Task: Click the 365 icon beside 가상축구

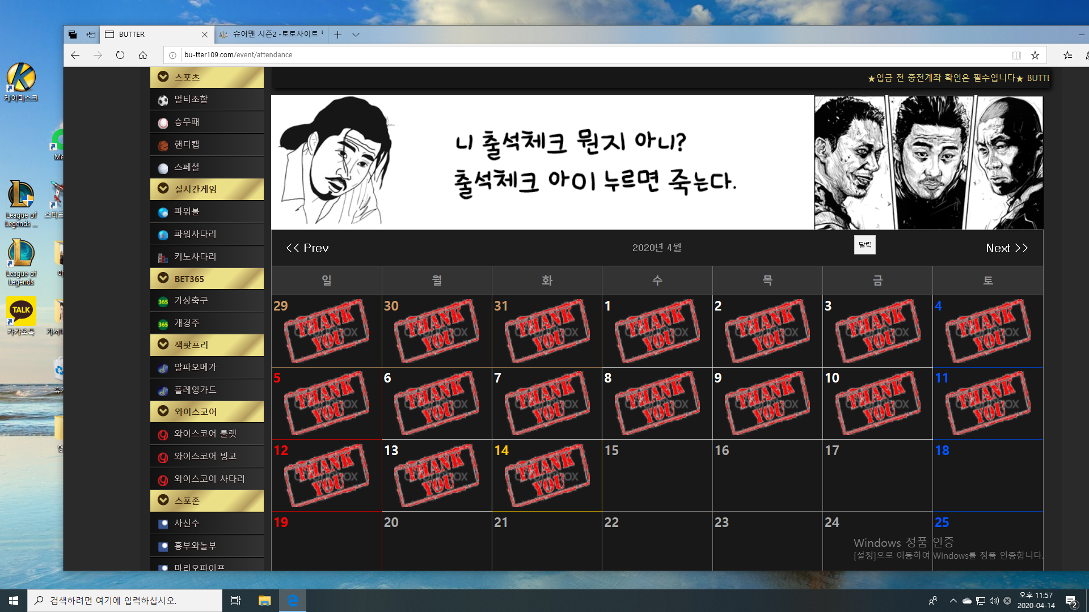Action: 163,301
